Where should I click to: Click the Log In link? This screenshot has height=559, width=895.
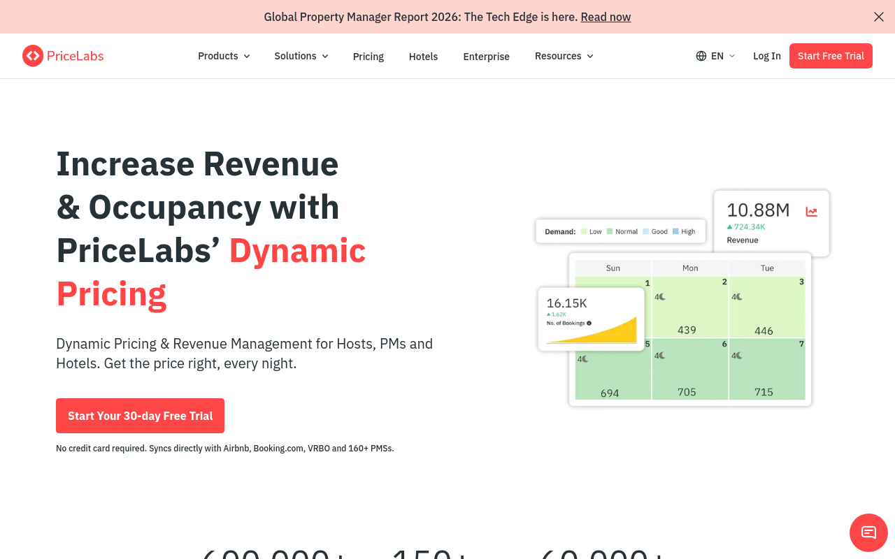point(767,56)
